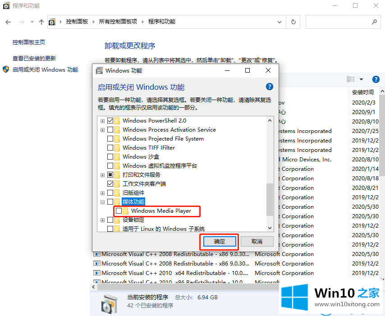Go up one folder level arrow
This screenshot has width=385, height=316.
[x=41, y=22]
